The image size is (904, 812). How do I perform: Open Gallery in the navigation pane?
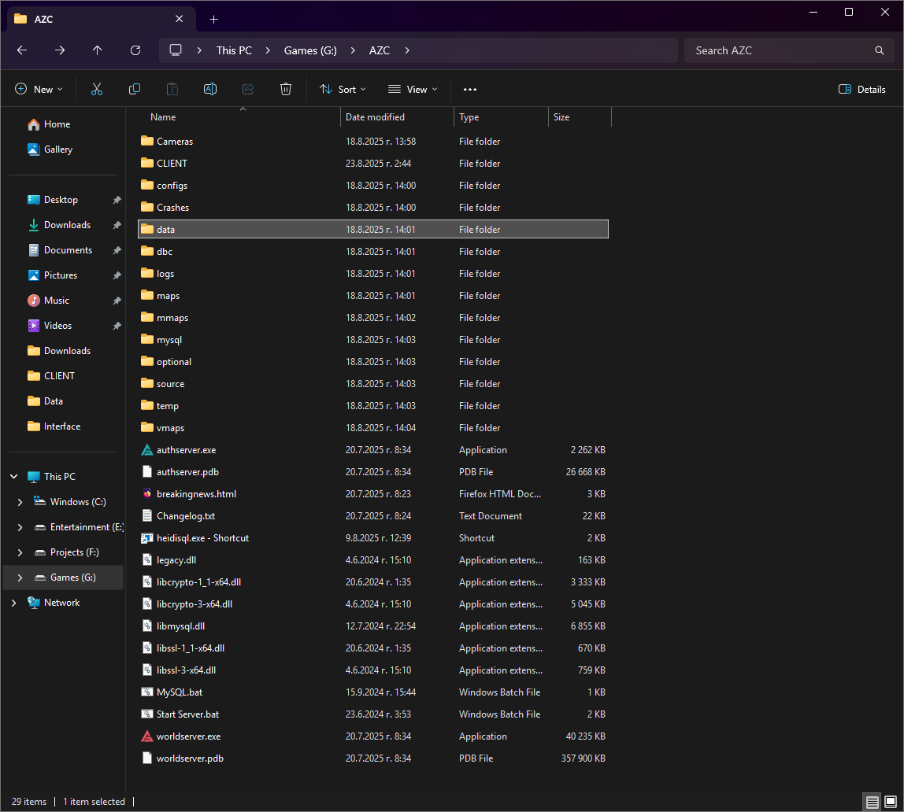coord(58,149)
